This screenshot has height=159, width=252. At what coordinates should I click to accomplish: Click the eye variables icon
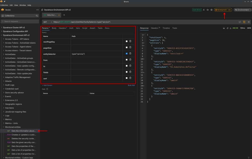pyautogui.click(x=208, y=10)
